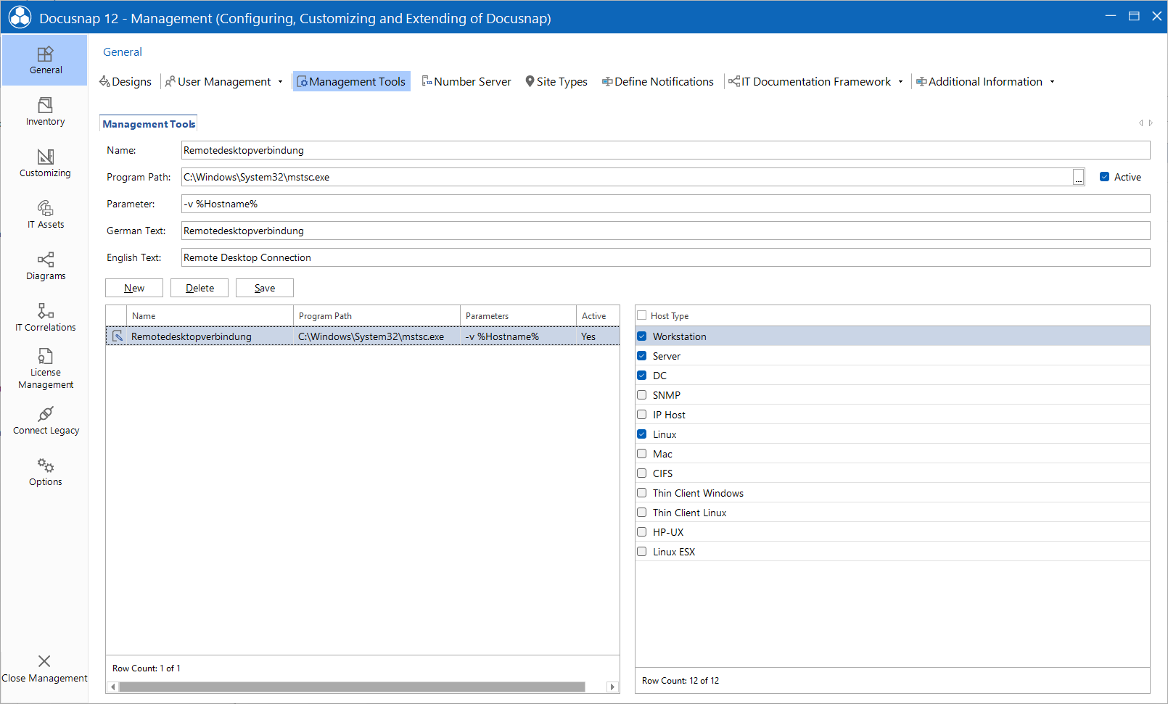Sort by the Parameters column header

(519, 316)
